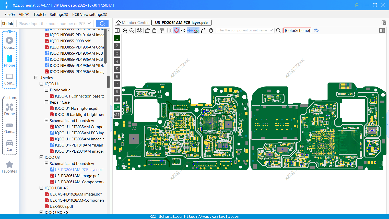Open the Tool(T) menu

39,15
